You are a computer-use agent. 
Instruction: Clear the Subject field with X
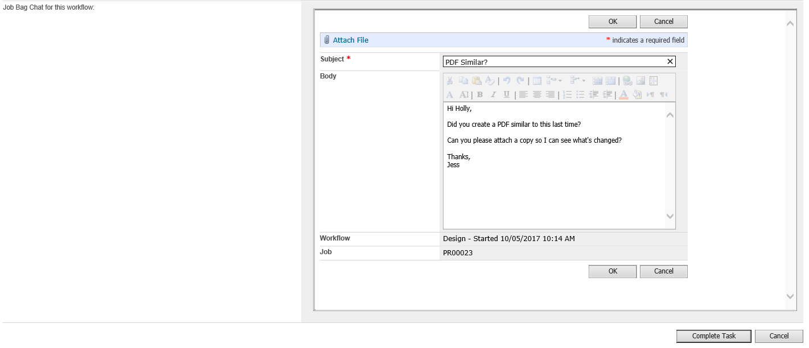pyautogui.click(x=670, y=61)
